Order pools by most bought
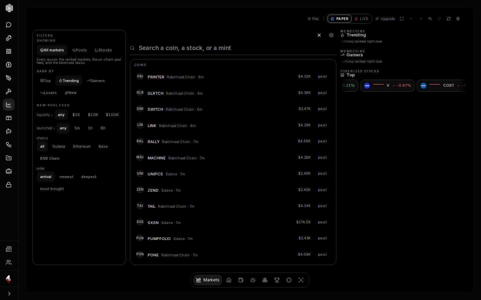The width and height of the screenshot is (481, 300). coord(52,189)
